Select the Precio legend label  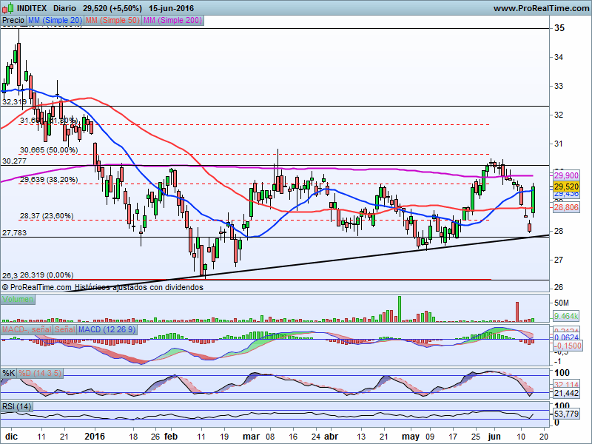pyautogui.click(x=13, y=21)
